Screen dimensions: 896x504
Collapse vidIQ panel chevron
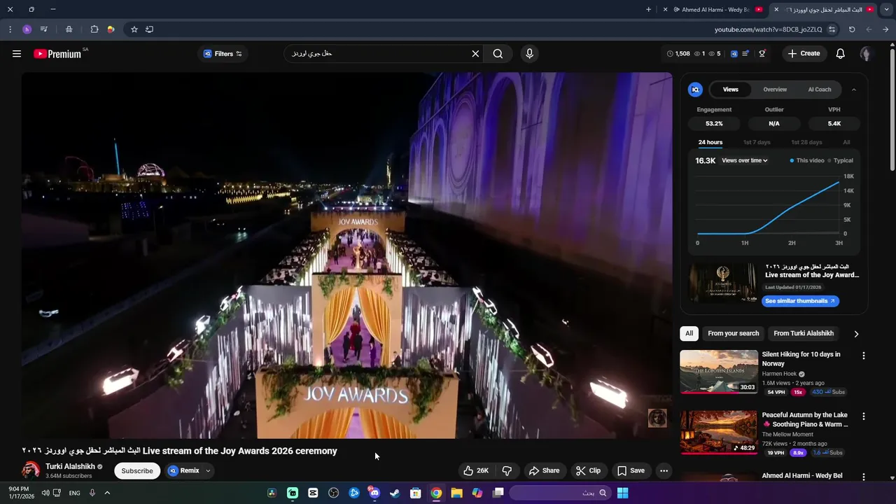(x=854, y=90)
